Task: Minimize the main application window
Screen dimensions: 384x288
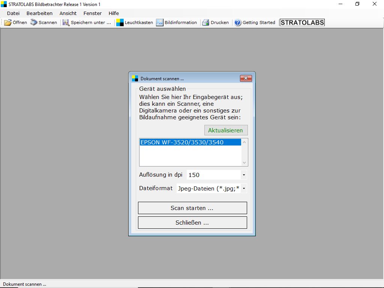Action: pos(340,4)
